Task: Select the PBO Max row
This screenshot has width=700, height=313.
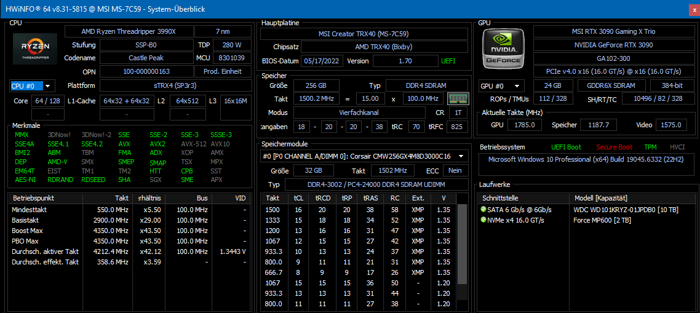Action: pyautogui.click(x=129, y=241)
